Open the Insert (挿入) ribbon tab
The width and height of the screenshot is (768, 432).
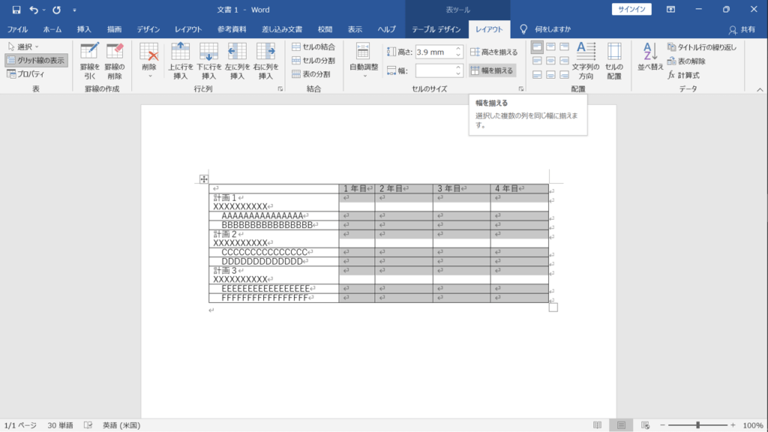coord(84,29)
